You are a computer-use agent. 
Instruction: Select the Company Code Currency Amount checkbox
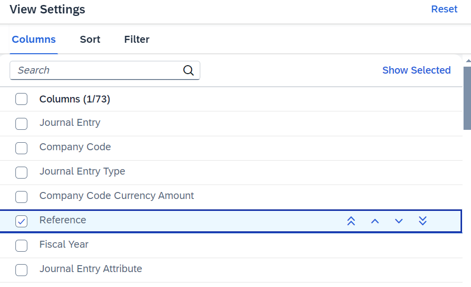tap(21, 197)
